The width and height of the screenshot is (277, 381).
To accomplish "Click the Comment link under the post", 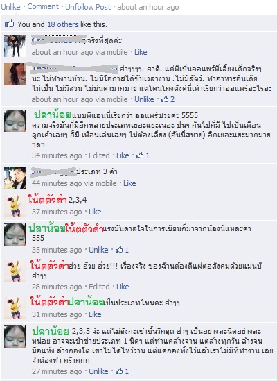I will pyautogui.click(x=43, y=6).
